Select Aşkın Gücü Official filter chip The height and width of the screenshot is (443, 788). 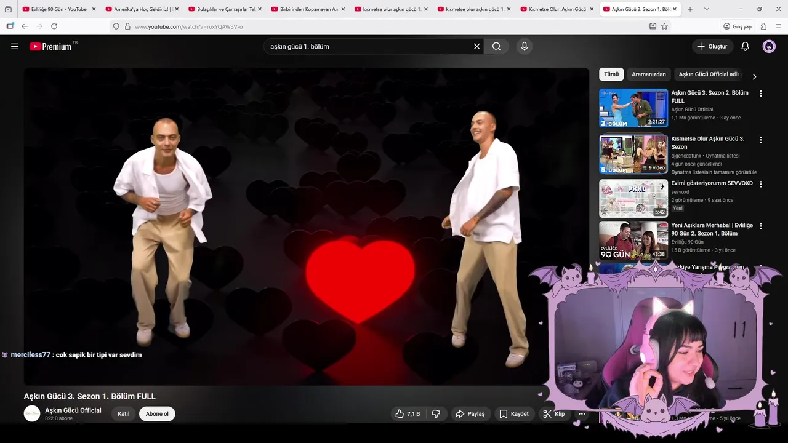pyautogui.click(x=709, y=74)
